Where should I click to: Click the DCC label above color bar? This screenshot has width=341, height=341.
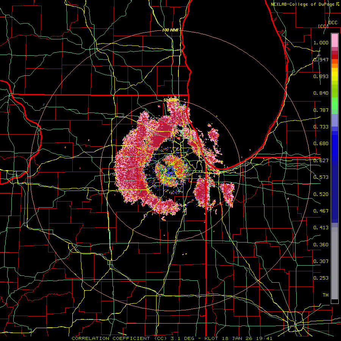pos(333,23)
